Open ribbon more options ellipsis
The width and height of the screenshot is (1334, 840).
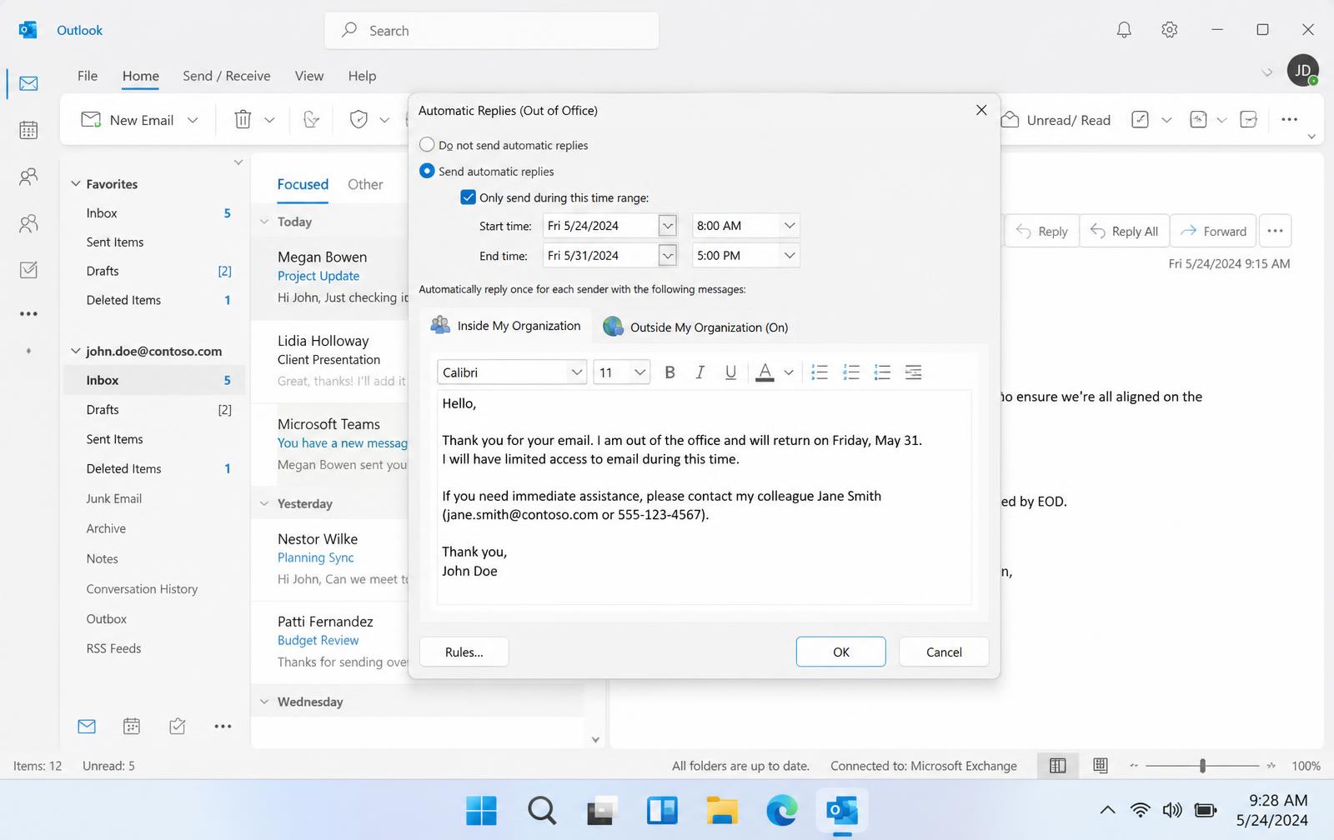coord(1289,120)
